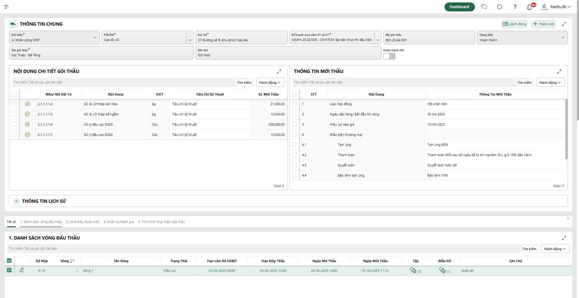The image size is (579, 298).
Task: Expand THÔNG TIN CHUNG panel to fullscreen
Action: tap(564, 24)
